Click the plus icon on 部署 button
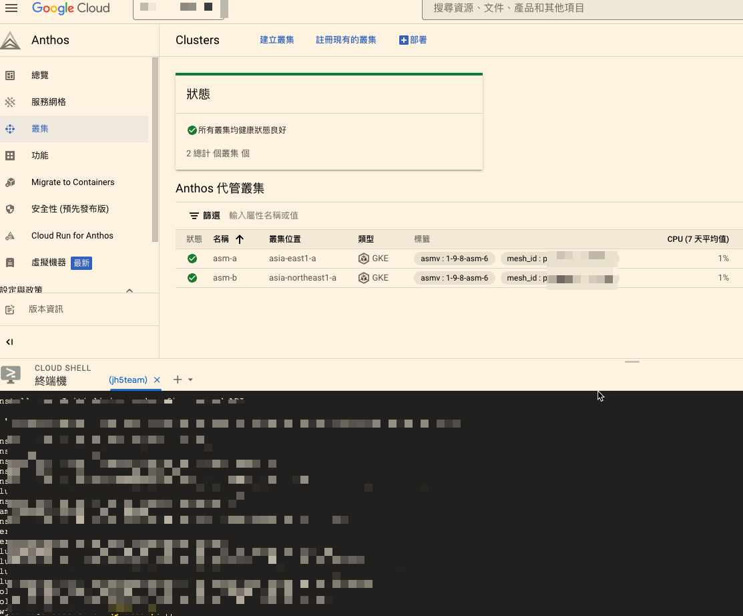Viewport: 743px width, 616px height. pos(404,40)
